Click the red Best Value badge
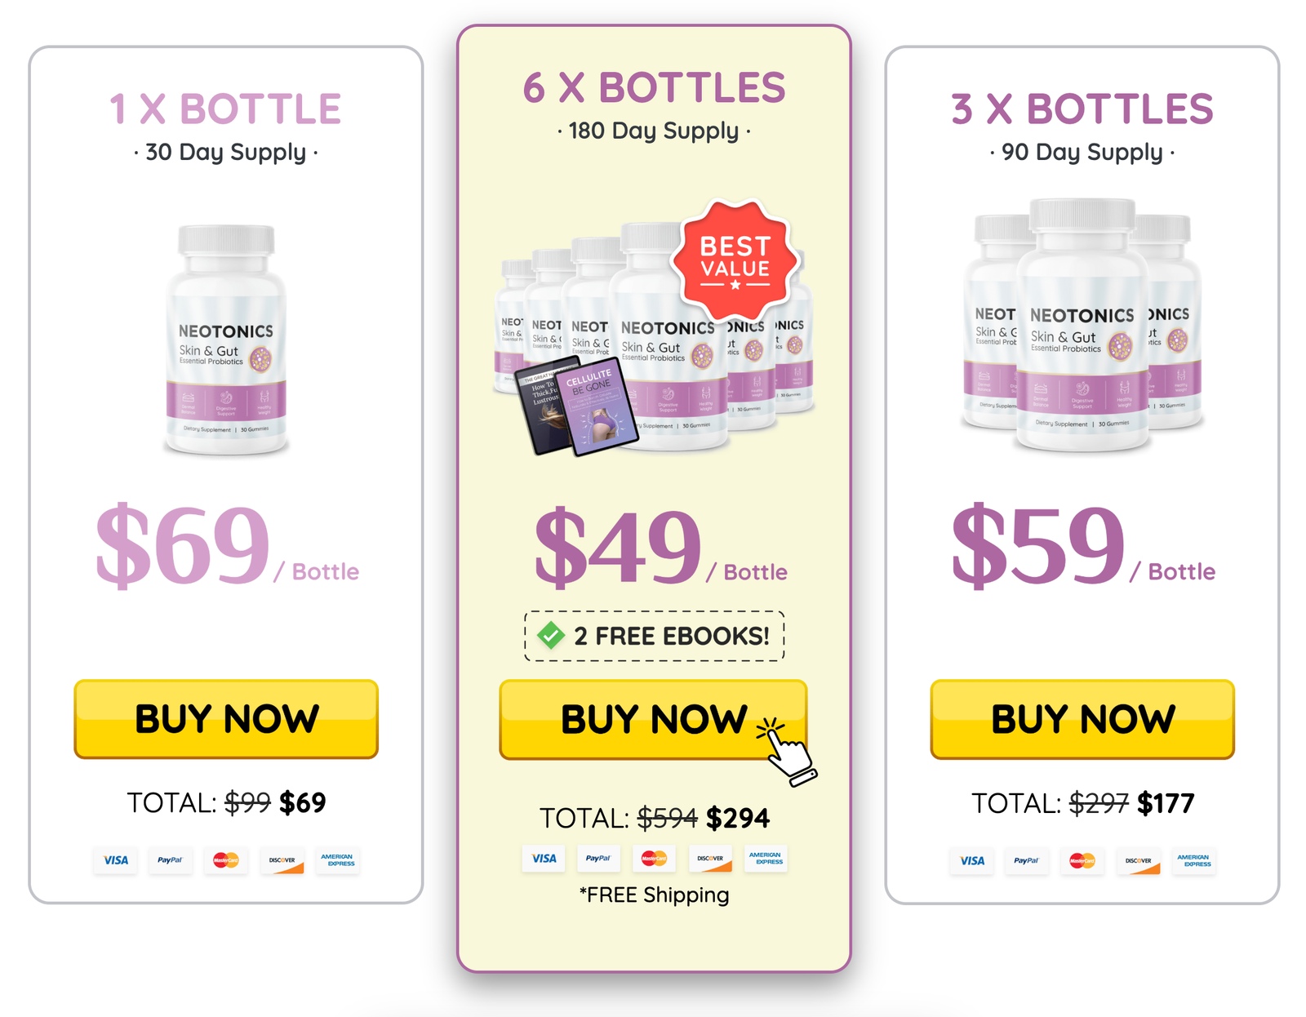 (735, 261)
